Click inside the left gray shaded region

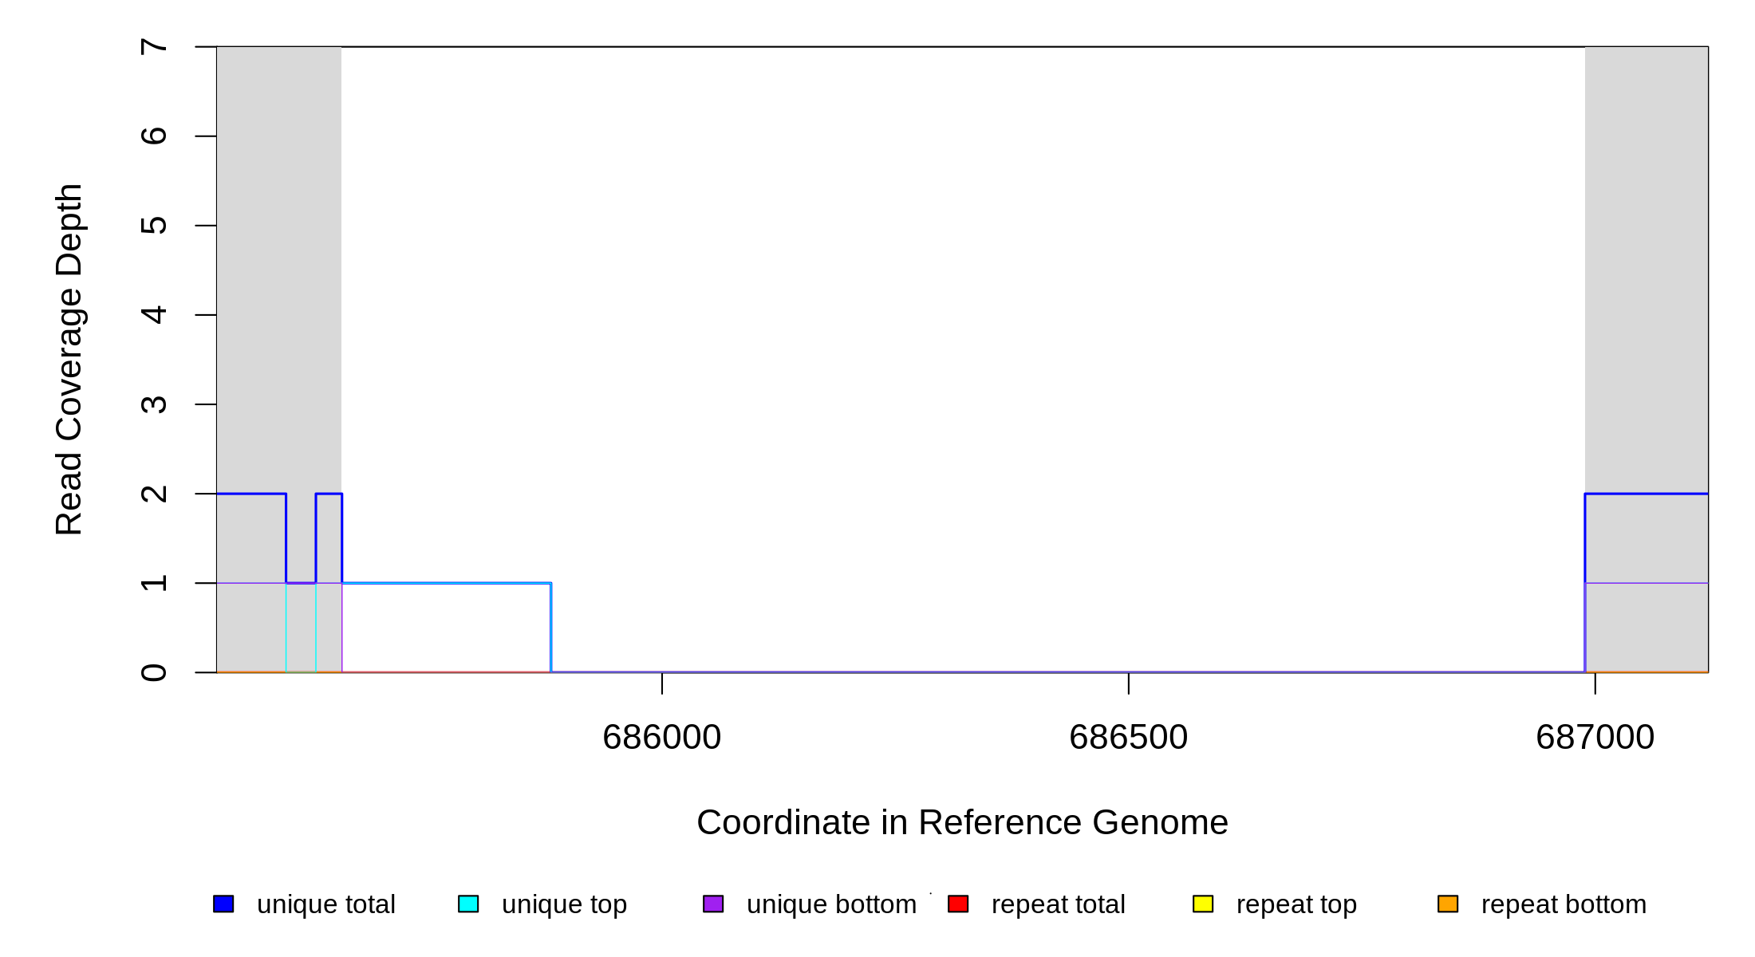pos(278,279)
